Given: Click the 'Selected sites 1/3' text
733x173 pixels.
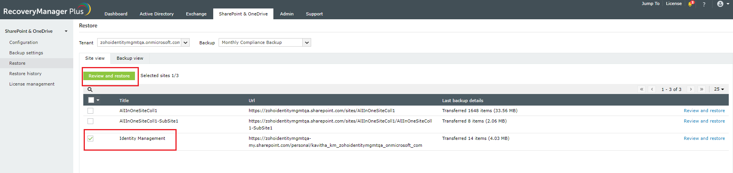Looking at the screenshot, I should pos(160,76).
